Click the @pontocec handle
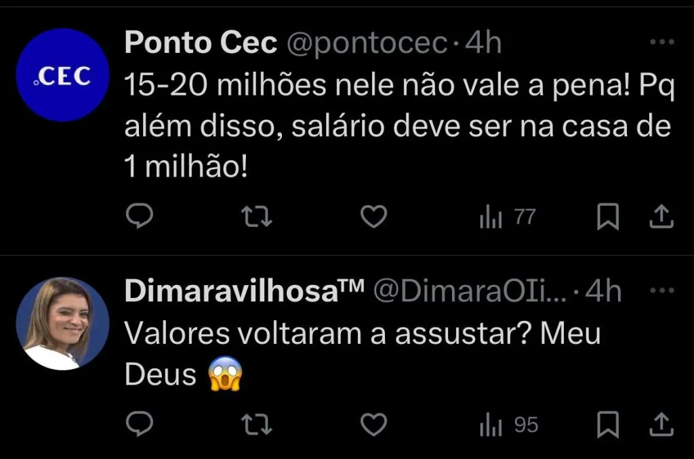694x459 pixels. pyautogui.click(x=367, y=44)
